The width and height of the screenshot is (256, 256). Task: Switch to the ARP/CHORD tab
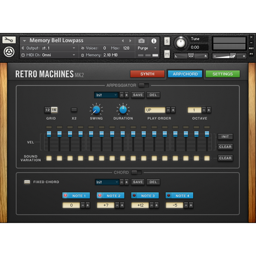click(185, 74)
